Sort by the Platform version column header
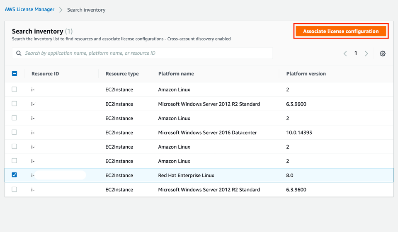The height and width of the screenshot is (232, 398). (306, 74)
